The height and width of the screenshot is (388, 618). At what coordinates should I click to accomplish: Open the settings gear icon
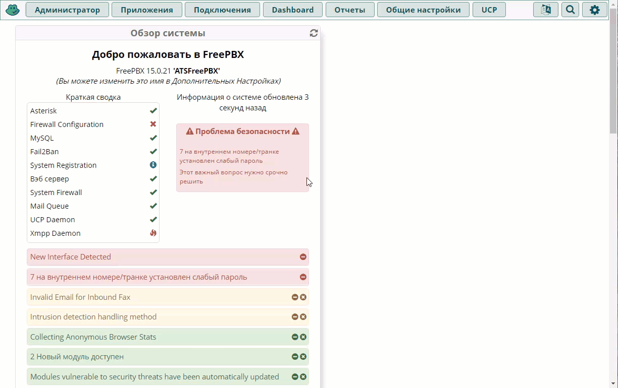[594, 10]
